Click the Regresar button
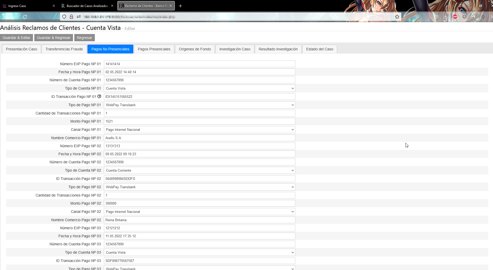This screenshot has height=270, width=493. click(84, 38)
